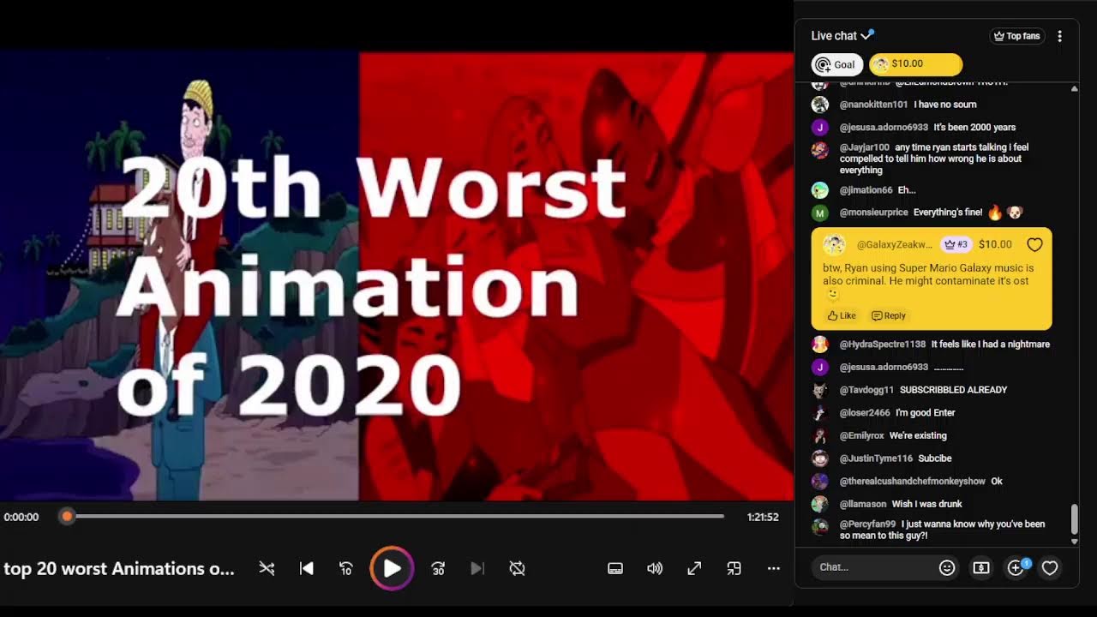Click the avatar next to @nanokitten101
The width and height of the screenshot is (1097, 617).
tap(820, 105)
